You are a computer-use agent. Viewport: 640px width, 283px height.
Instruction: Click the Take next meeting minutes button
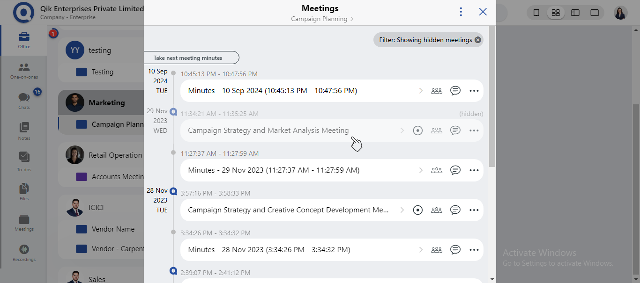(191, 58)
